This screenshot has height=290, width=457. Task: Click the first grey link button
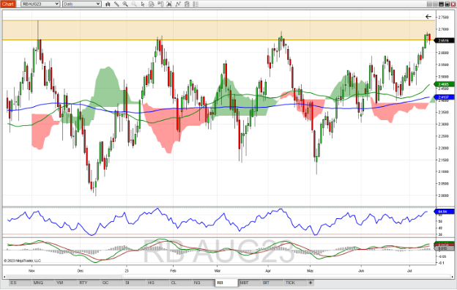tap(429, 4)
